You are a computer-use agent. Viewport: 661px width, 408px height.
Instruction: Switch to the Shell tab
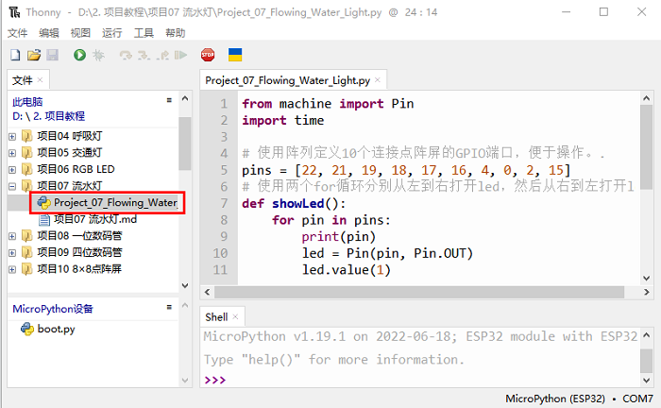(x=216, y=317)
